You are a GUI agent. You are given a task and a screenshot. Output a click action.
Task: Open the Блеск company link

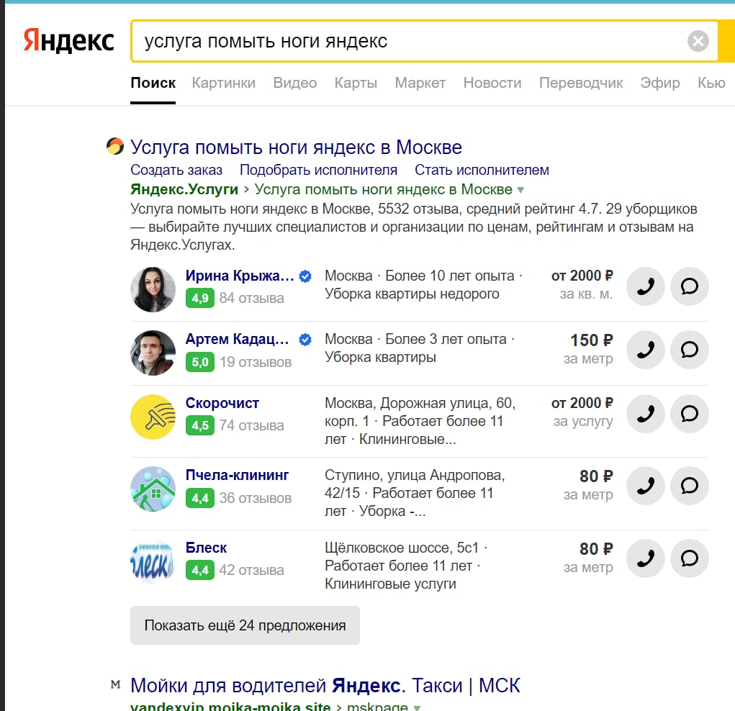[206, 548]
